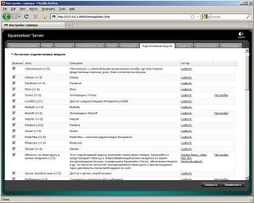This screenshot has height=203, width=254.
Task: Switch to the iTunes settings tab
Action: tap(112, 46)
